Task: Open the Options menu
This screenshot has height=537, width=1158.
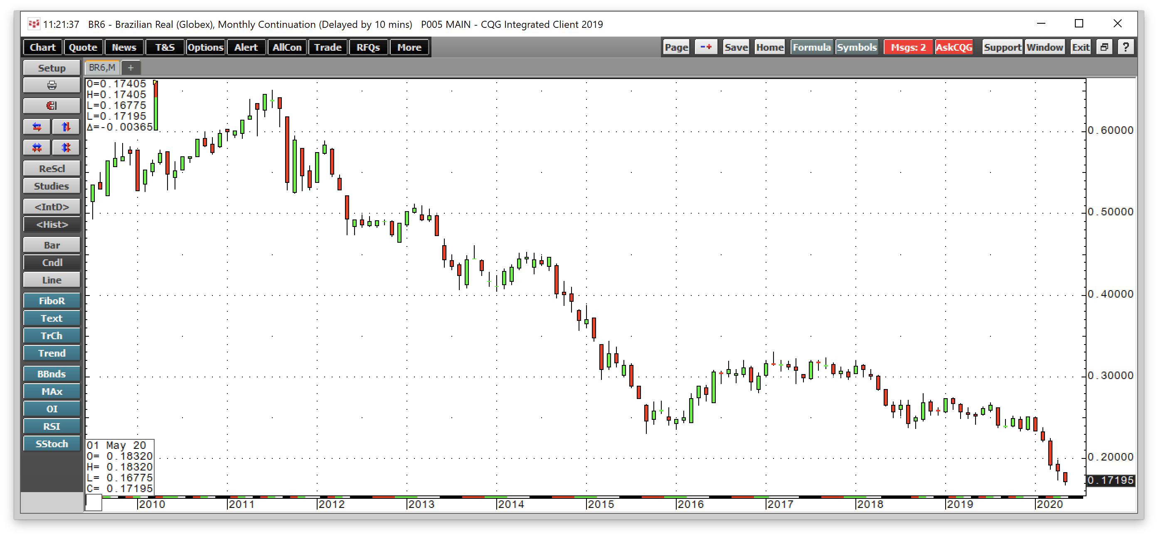Action: click(x=205, y=47)
